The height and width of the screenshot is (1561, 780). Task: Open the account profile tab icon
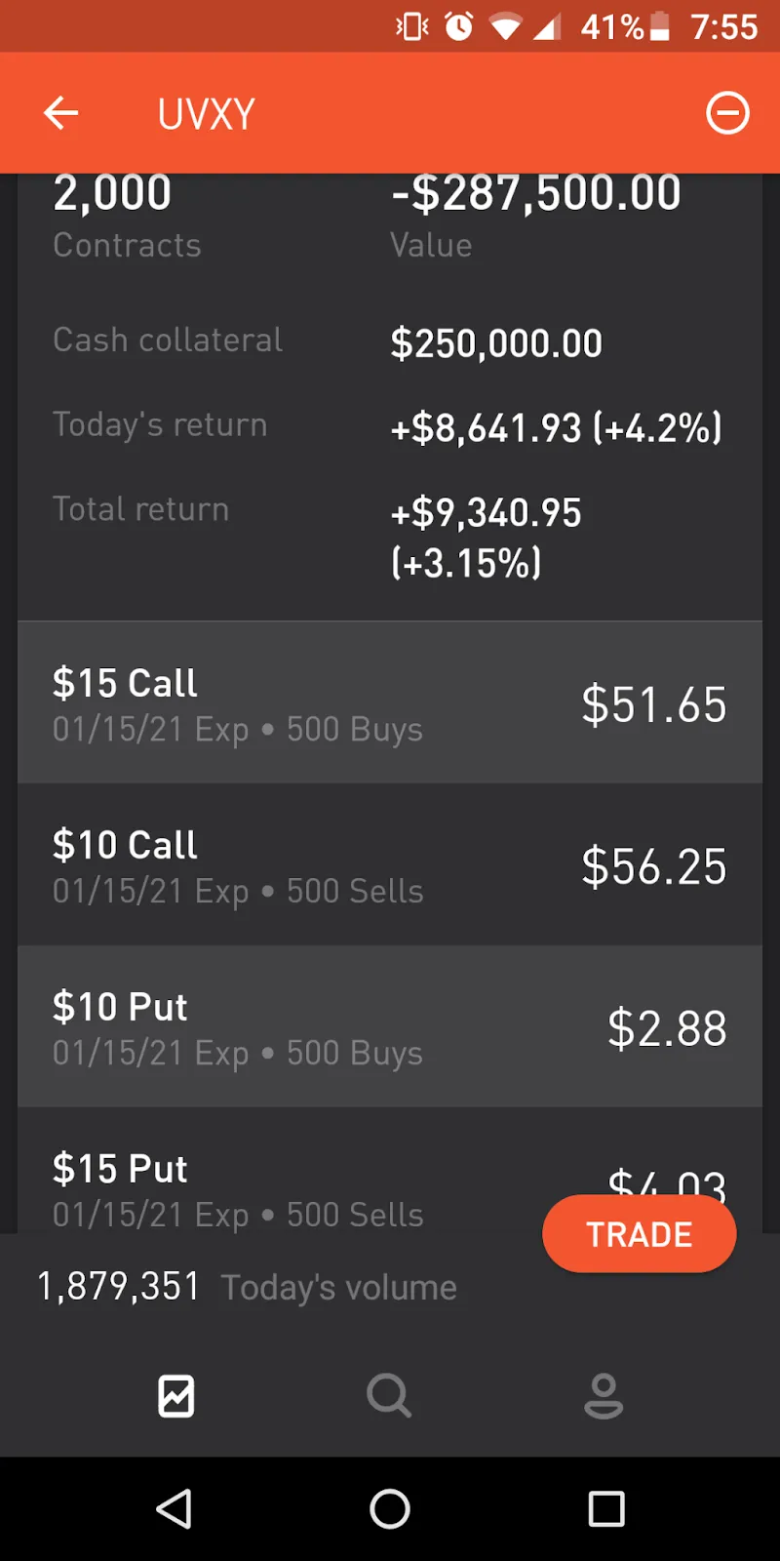[604, 1395]
